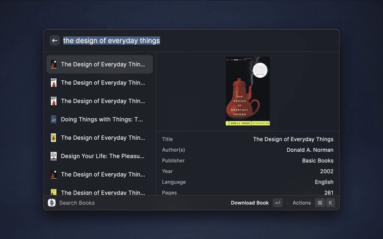383x239 pixels.
Task: Click the cover icon of Doing Things with Things
Action: pos(53,119)
